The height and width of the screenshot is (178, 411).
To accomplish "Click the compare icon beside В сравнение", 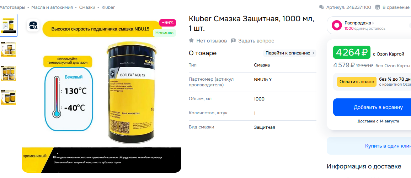I will 378,7.
